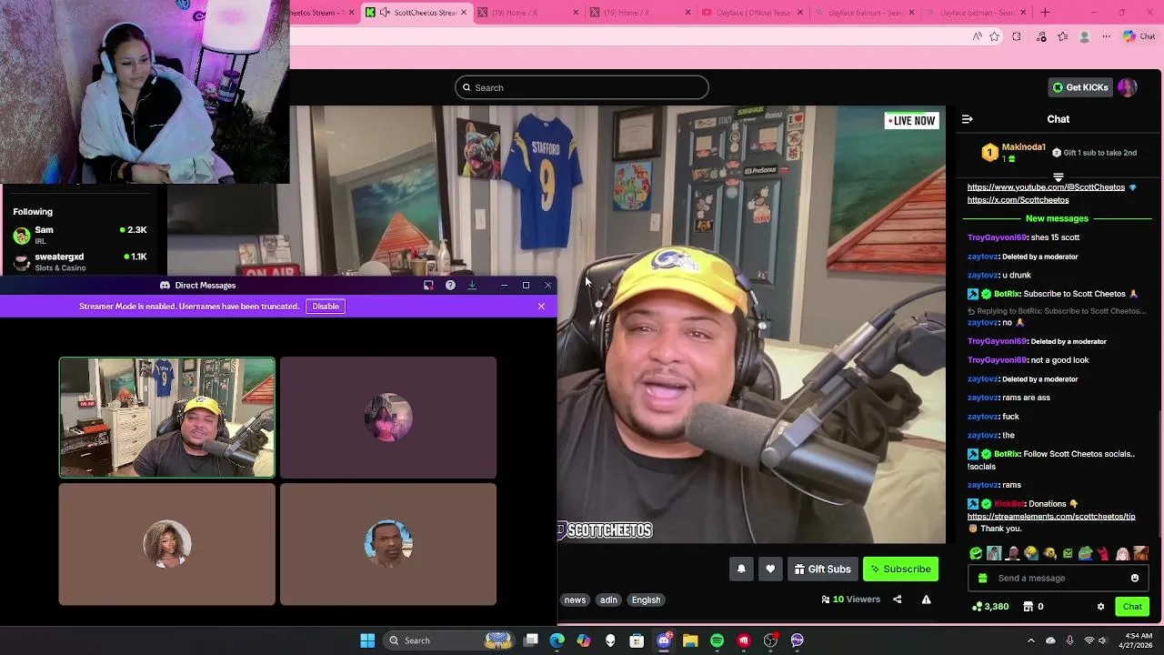Open a new browser tab with plus
The height and width of the screenshot is (655, 1164).
(1045, 13)
